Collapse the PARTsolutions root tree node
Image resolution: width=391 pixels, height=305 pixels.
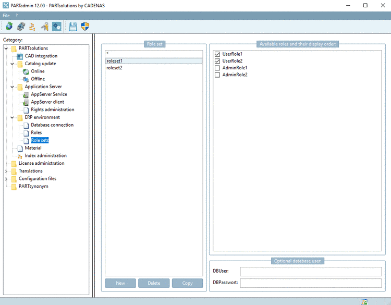pos(6,48)
